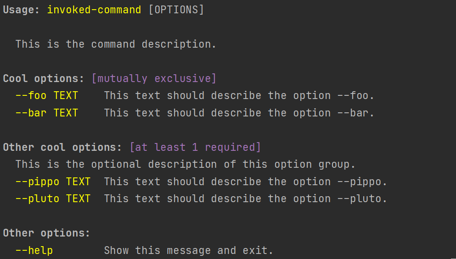Image resolution: width=456 pixels, height=259 pixels.
Task: Click the "Other options:" section heading
Action: pyautogui.click(x=46, y=233)
